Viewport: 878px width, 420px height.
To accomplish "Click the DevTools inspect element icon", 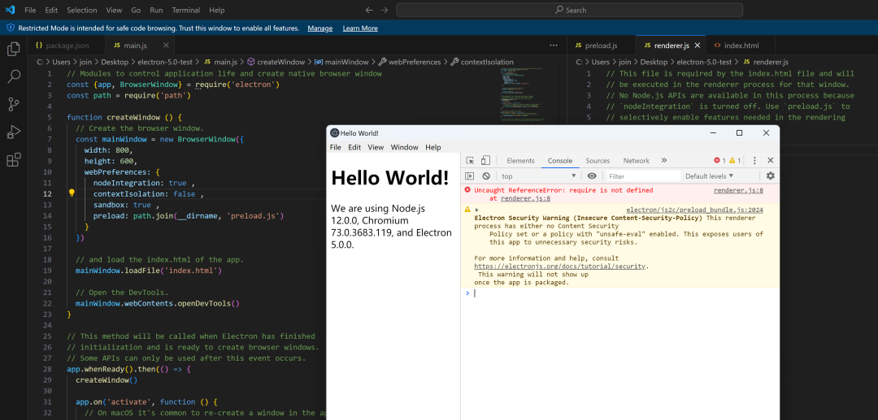I will pyautogui.click(x=470, y=161).
